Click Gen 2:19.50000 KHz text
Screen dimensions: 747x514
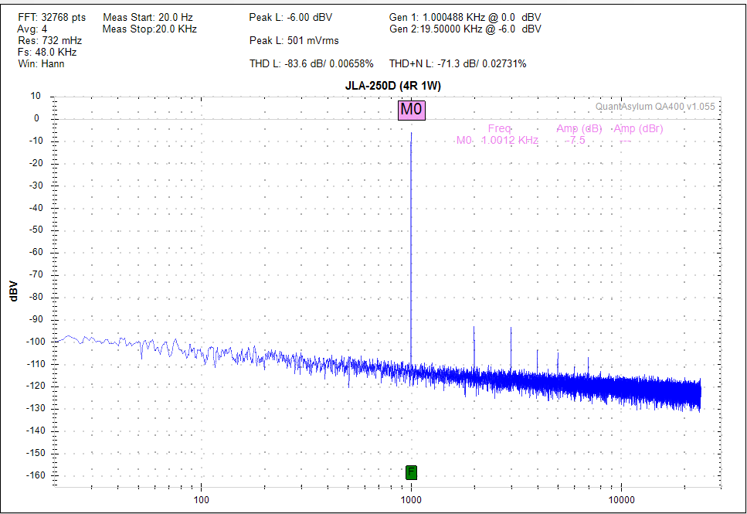(465, 29)
